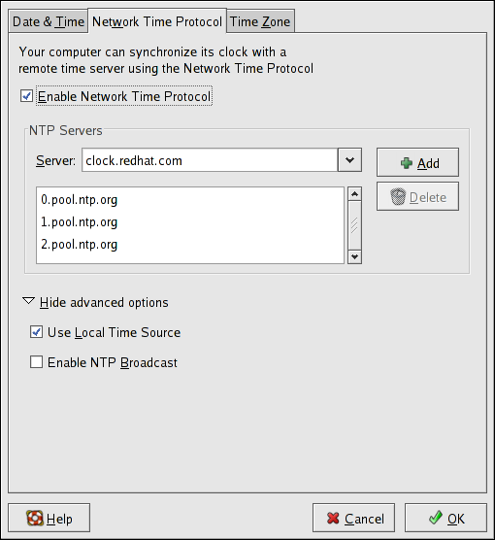
Task: Uncheck Enable Network Time Protocol
Action: click(x=26, y=96)
